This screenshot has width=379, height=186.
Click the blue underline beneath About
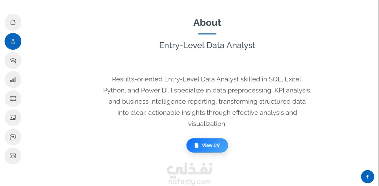tap(207, 34)
